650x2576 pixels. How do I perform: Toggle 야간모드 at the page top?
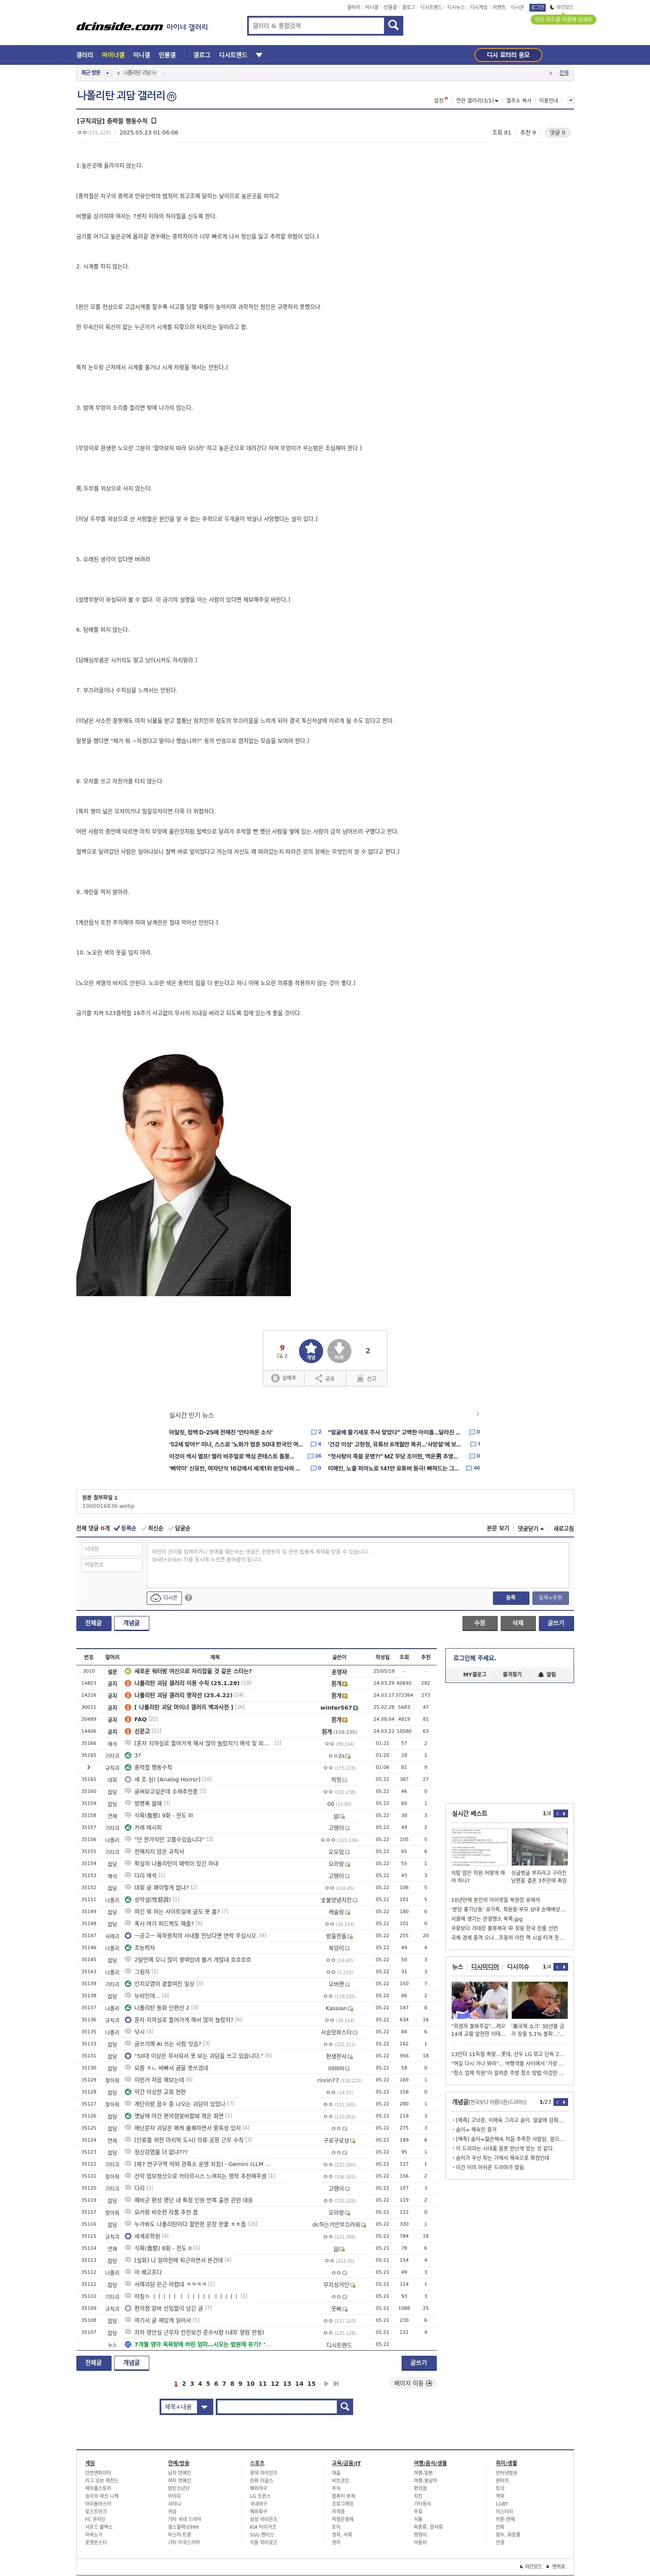coord(562,7)
